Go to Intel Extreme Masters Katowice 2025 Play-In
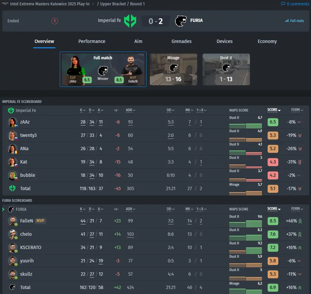 pyautogui.click(x=50, y=4)
